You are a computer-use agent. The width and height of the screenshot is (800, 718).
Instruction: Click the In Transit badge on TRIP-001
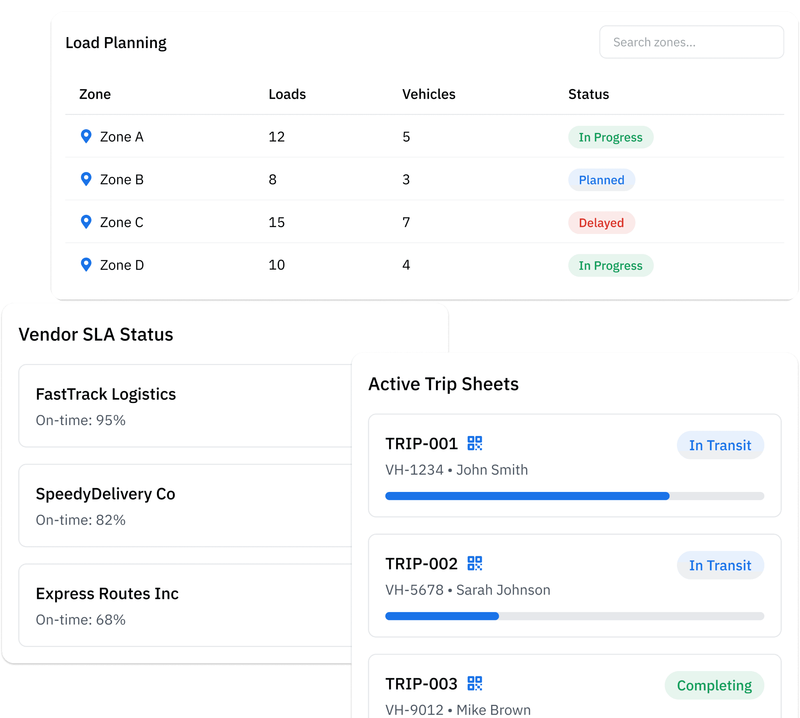tap(720, 445)
